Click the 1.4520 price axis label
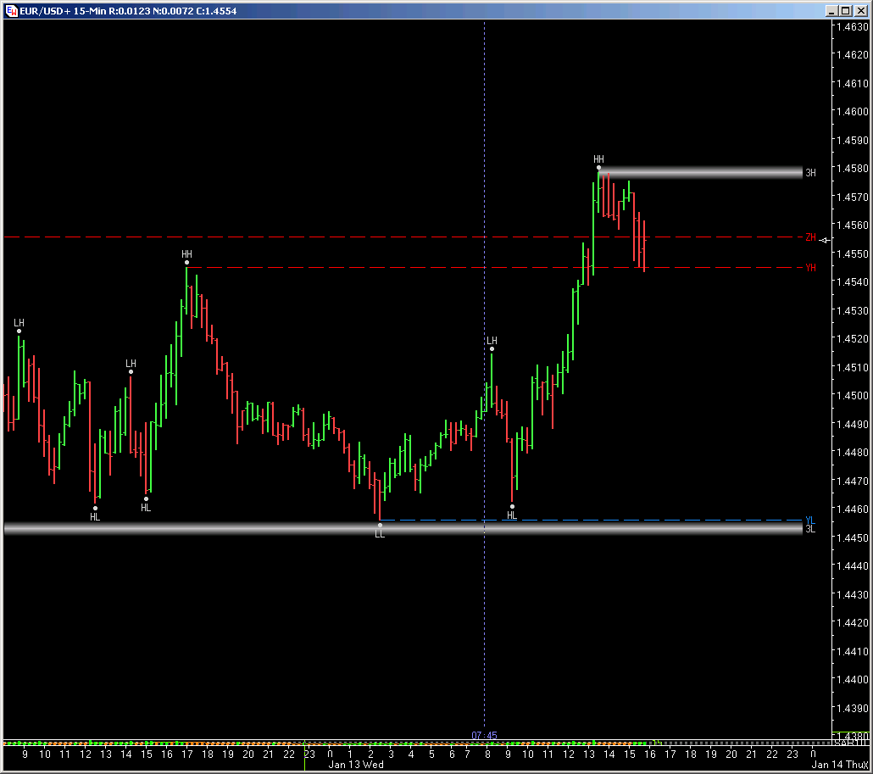 [853, 338]
